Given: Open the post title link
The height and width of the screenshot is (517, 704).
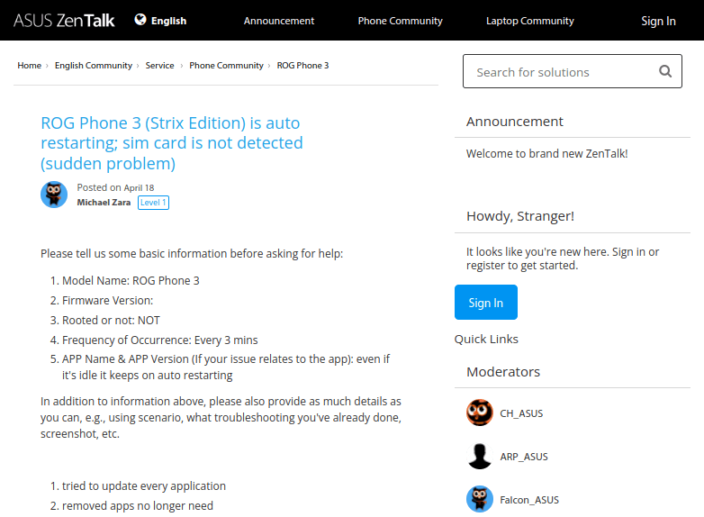Looking at the screenshot, I should click(x=172, y=143).
